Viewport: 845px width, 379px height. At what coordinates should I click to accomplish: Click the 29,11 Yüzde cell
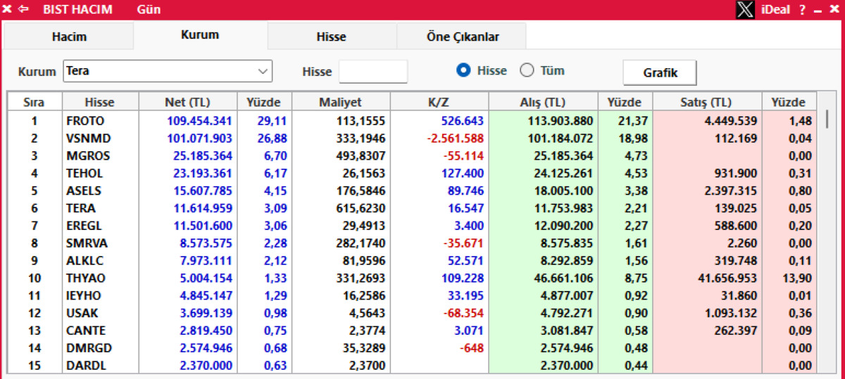[272, 121]
